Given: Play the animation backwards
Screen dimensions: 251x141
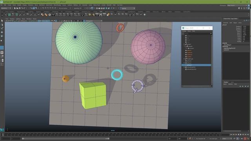Looking at the screenshot, I should pyautogui.click(x=238, y=135).
